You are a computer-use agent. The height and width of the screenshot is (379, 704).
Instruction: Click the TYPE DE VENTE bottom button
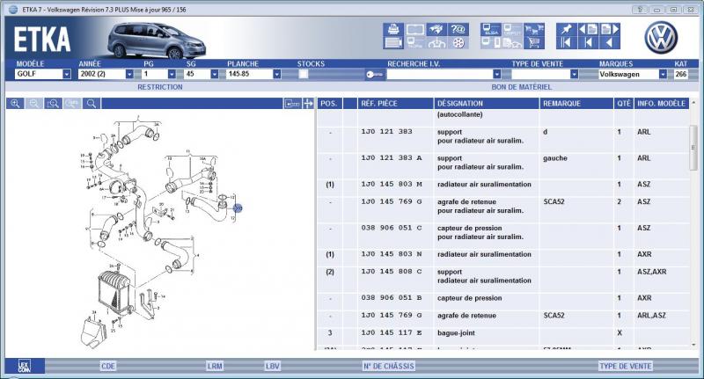pyautogui.click(x=626, y=366)
